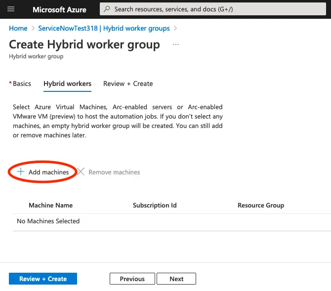Click the Remove machines label

click(x=114, y=172)
